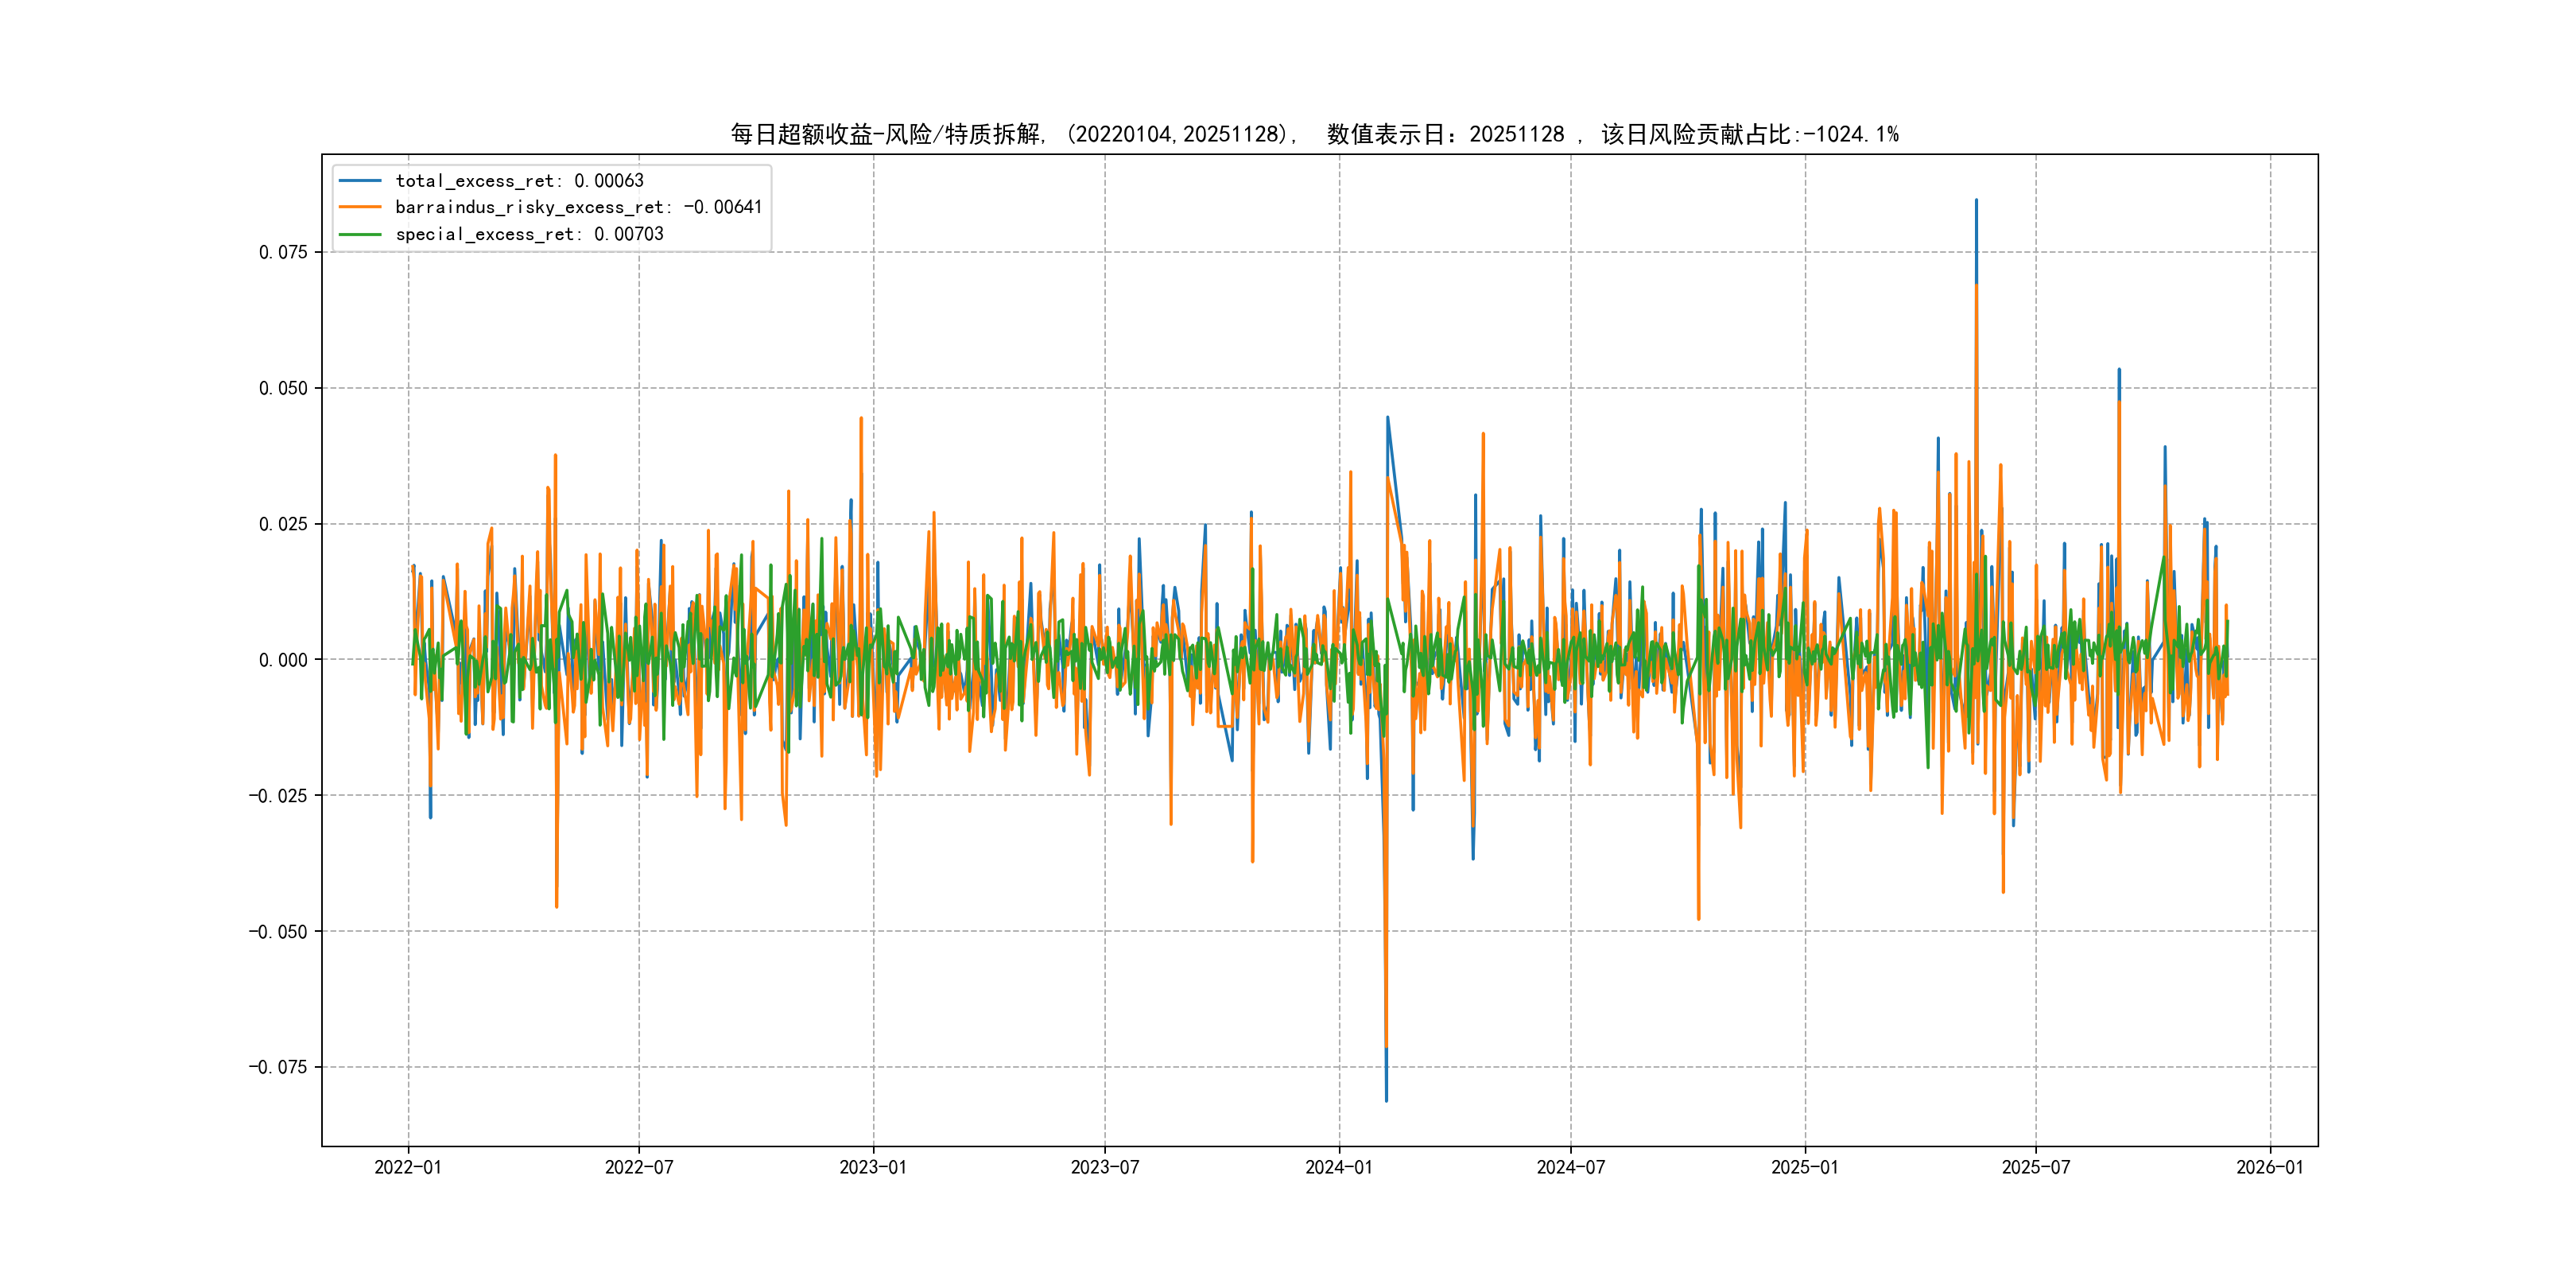This screenshot has width=2576, height=1288.
Task: Click the 0.000 y-axis tick label
Action: (x=283, y=660)
